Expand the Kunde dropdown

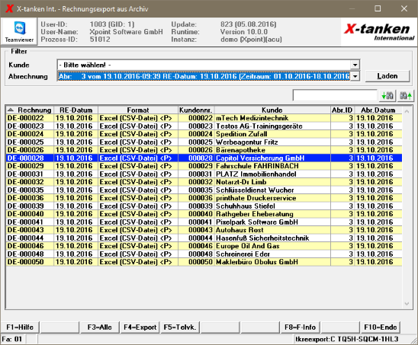tap(355, 65)
